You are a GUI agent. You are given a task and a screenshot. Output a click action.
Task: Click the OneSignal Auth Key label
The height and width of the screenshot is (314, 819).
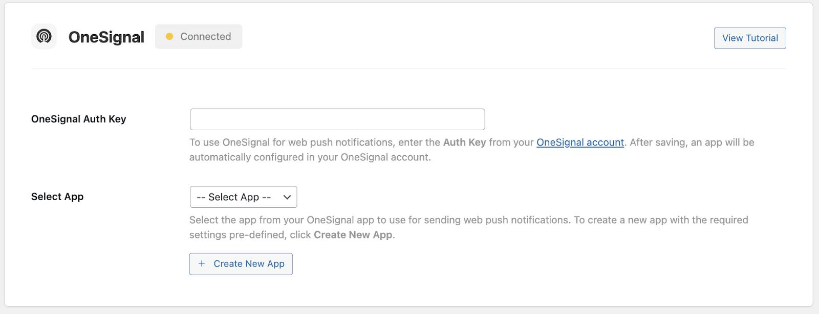click(x=78, y=119)
